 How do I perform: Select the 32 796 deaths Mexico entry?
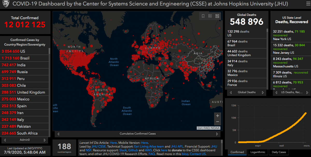point(246,73)
